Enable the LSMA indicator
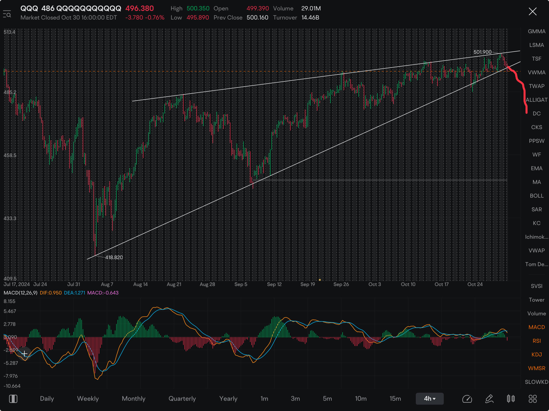 point(537,45)
